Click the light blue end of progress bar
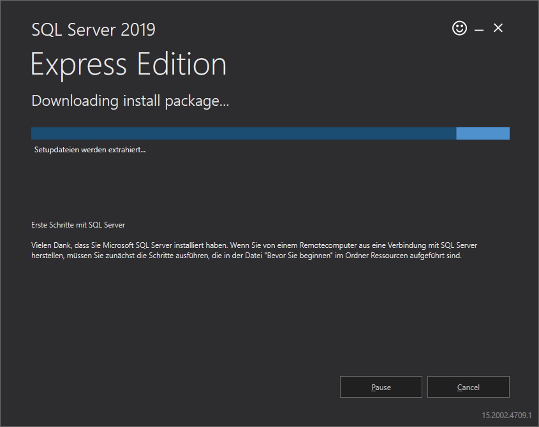 [483, 133]
